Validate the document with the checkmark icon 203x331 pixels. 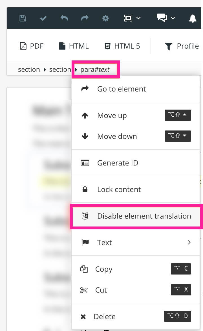coord(43,18)
